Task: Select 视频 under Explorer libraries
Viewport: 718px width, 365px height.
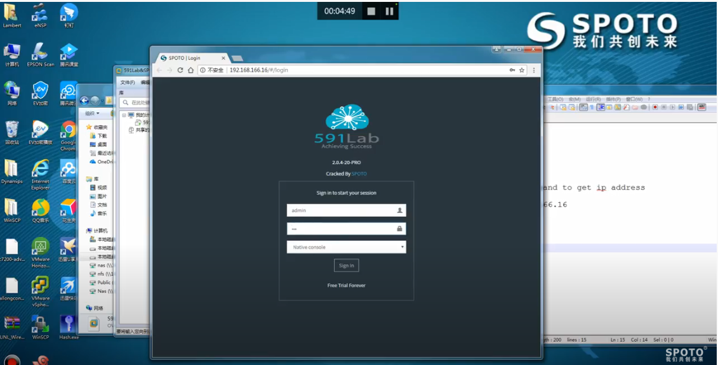Action: click(x=98, y=188)
